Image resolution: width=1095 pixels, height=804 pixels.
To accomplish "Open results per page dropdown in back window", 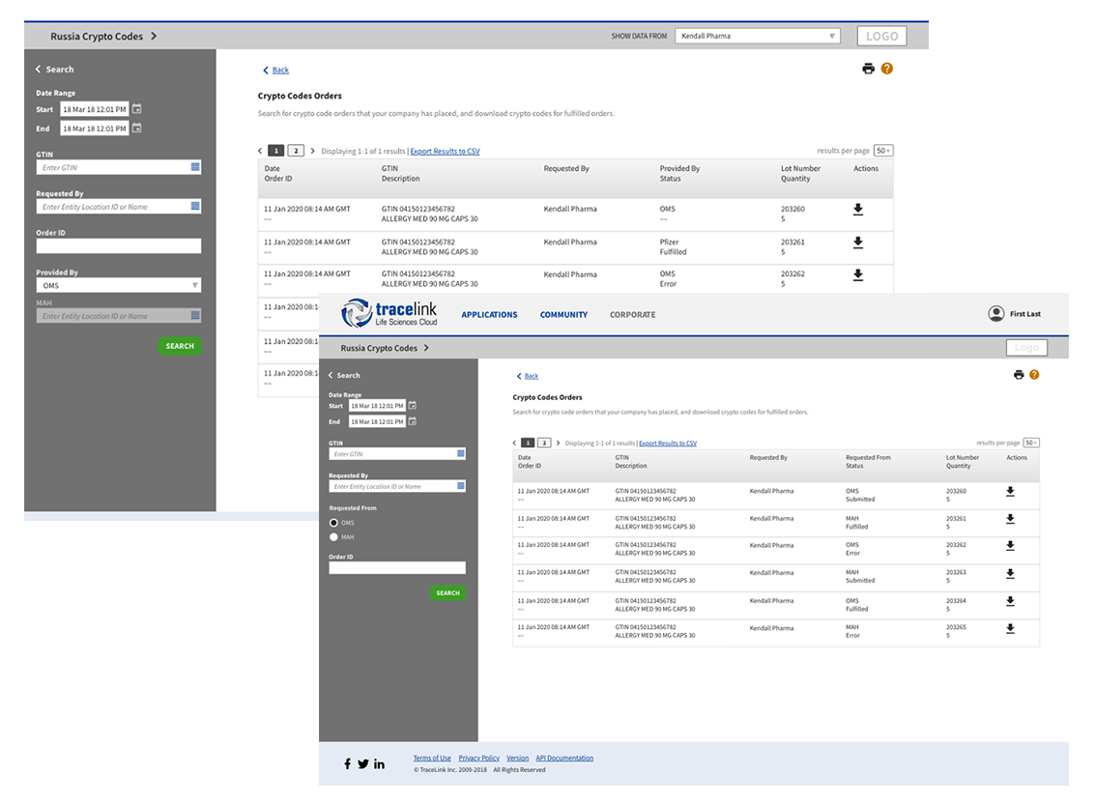I will tap(883, 151).
